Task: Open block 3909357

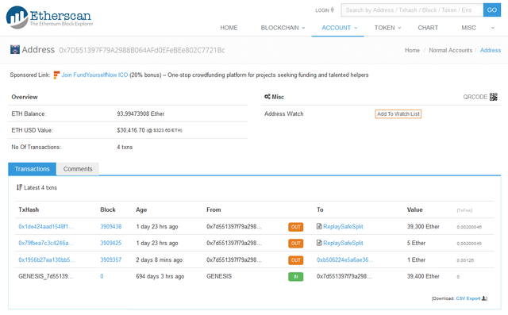Action: click(111, 260)
